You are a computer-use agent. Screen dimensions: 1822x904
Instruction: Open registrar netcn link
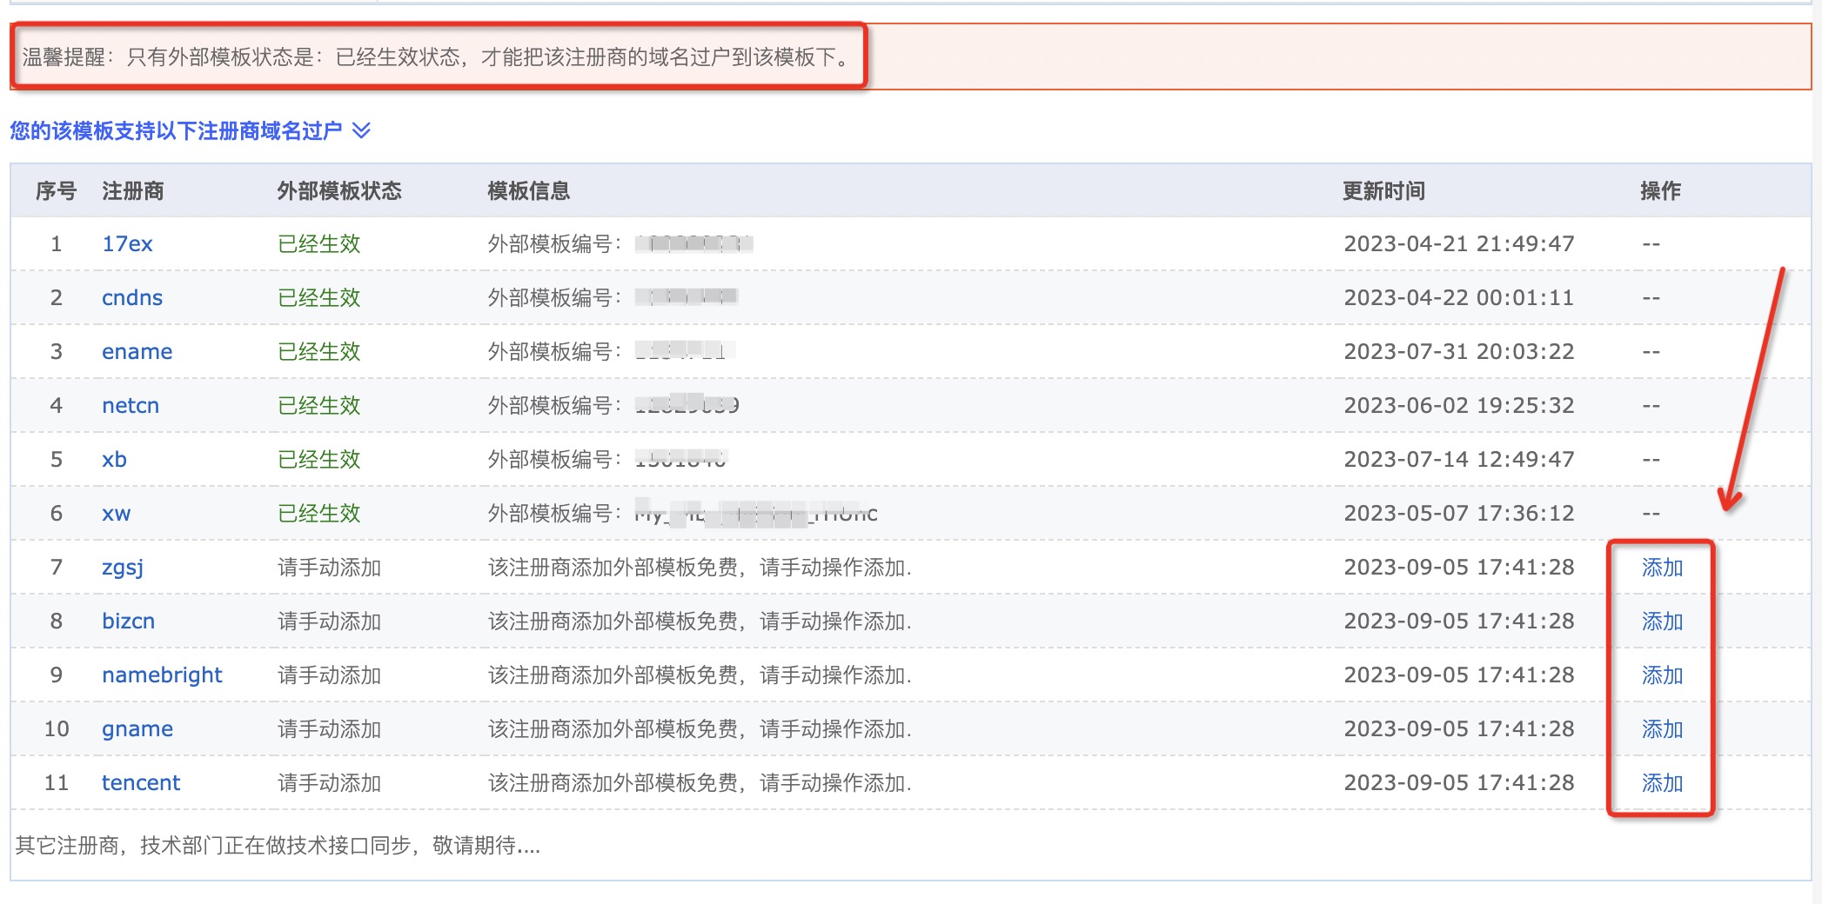tap(131, 406)
